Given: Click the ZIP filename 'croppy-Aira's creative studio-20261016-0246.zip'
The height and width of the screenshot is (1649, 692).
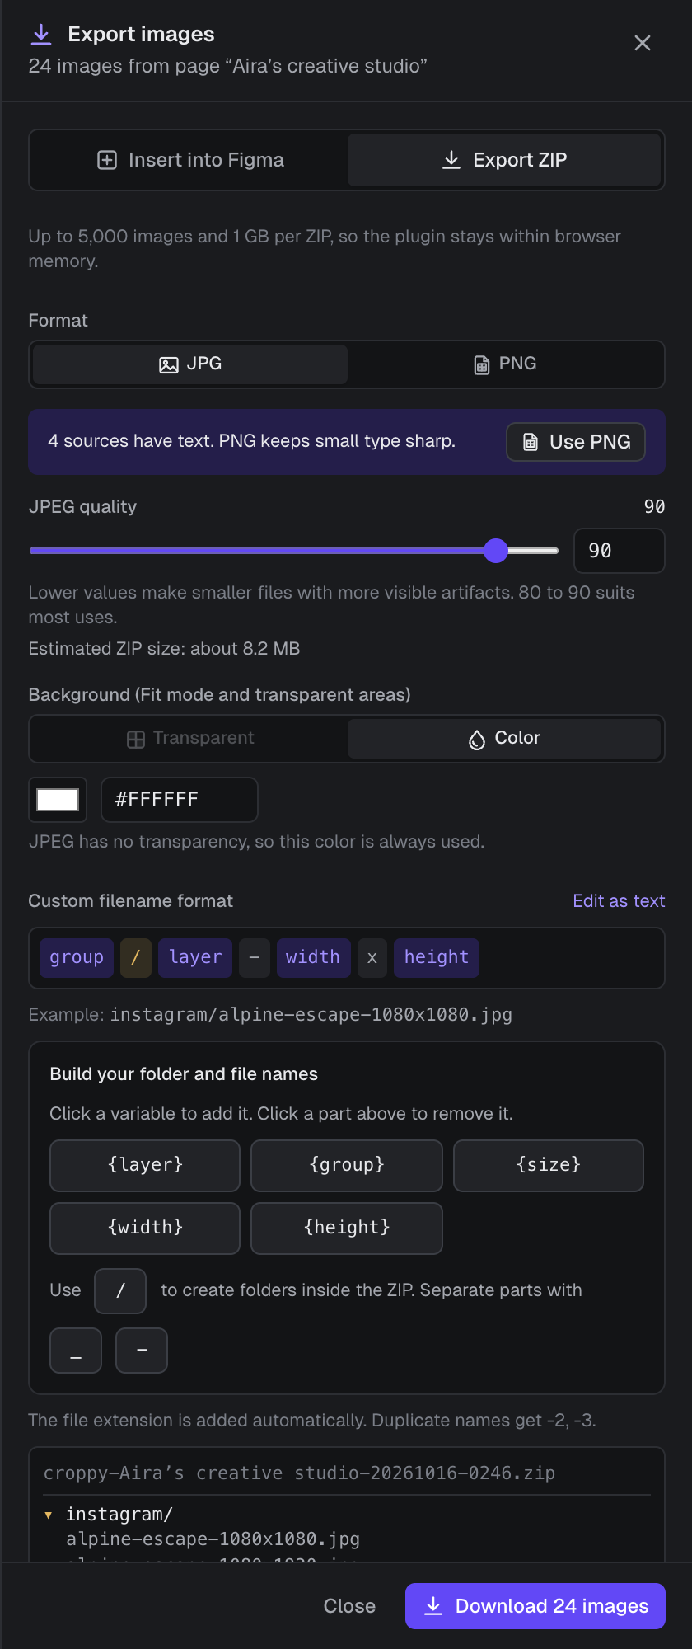Looking at the screenshot, I should tap(299, 1473).
